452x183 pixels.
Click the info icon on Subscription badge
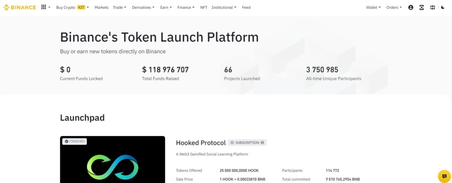click(x=262, y=143)
